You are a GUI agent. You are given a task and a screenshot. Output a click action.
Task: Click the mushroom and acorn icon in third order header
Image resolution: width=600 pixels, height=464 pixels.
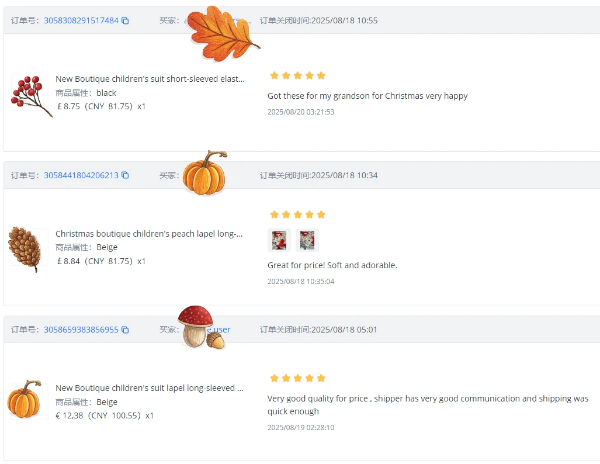[202, 328]
